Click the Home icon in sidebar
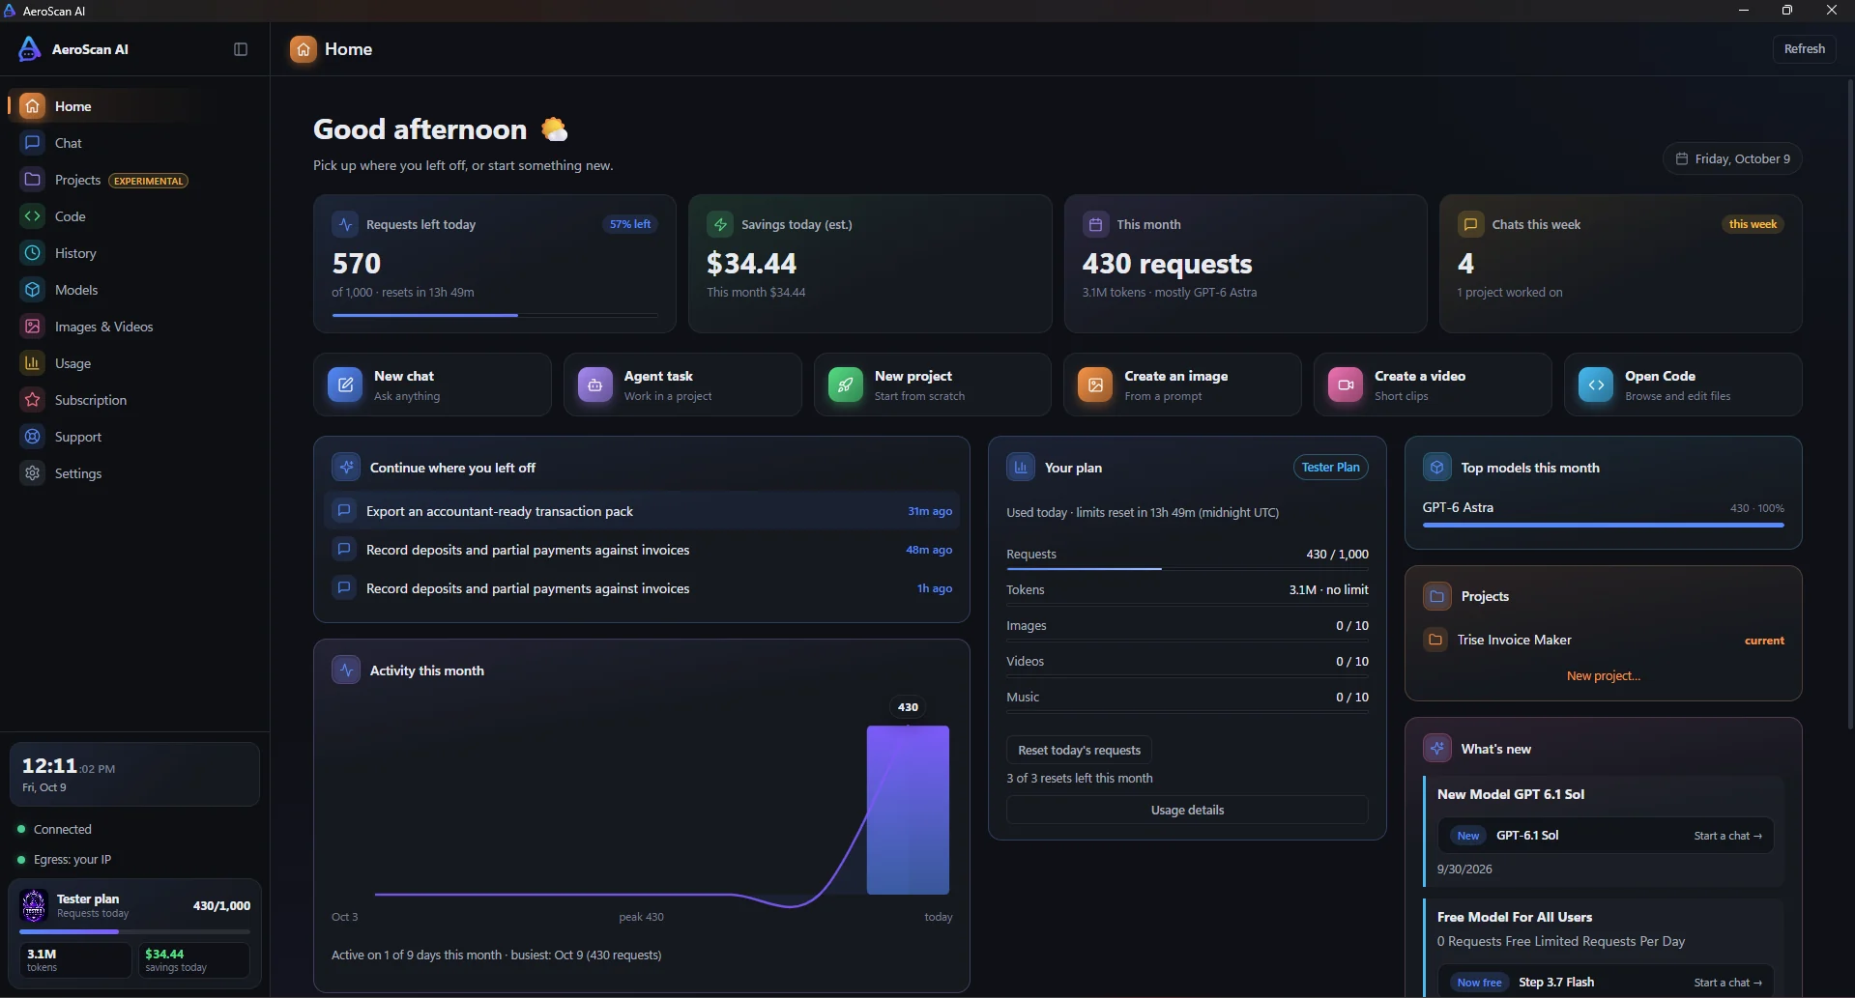This screenshot has height=998, width=1855. [33, 106]
